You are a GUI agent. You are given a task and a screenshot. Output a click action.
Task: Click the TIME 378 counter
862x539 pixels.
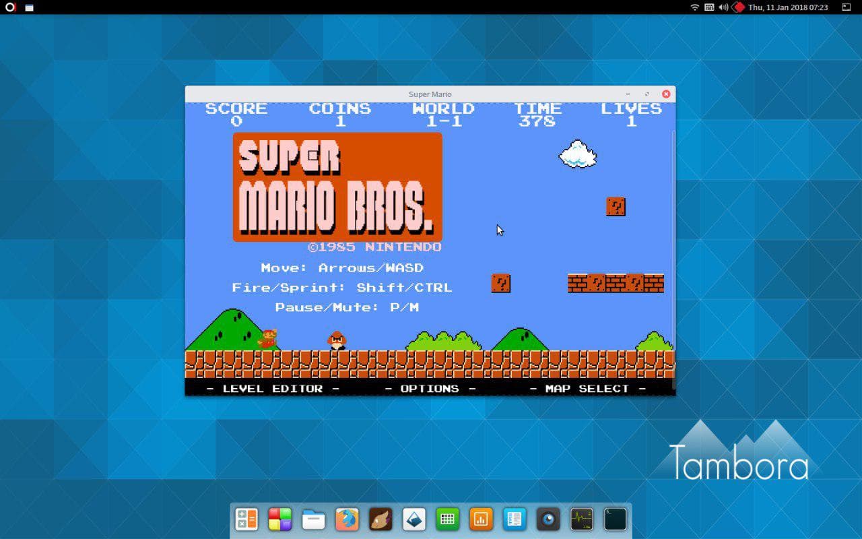537,115
